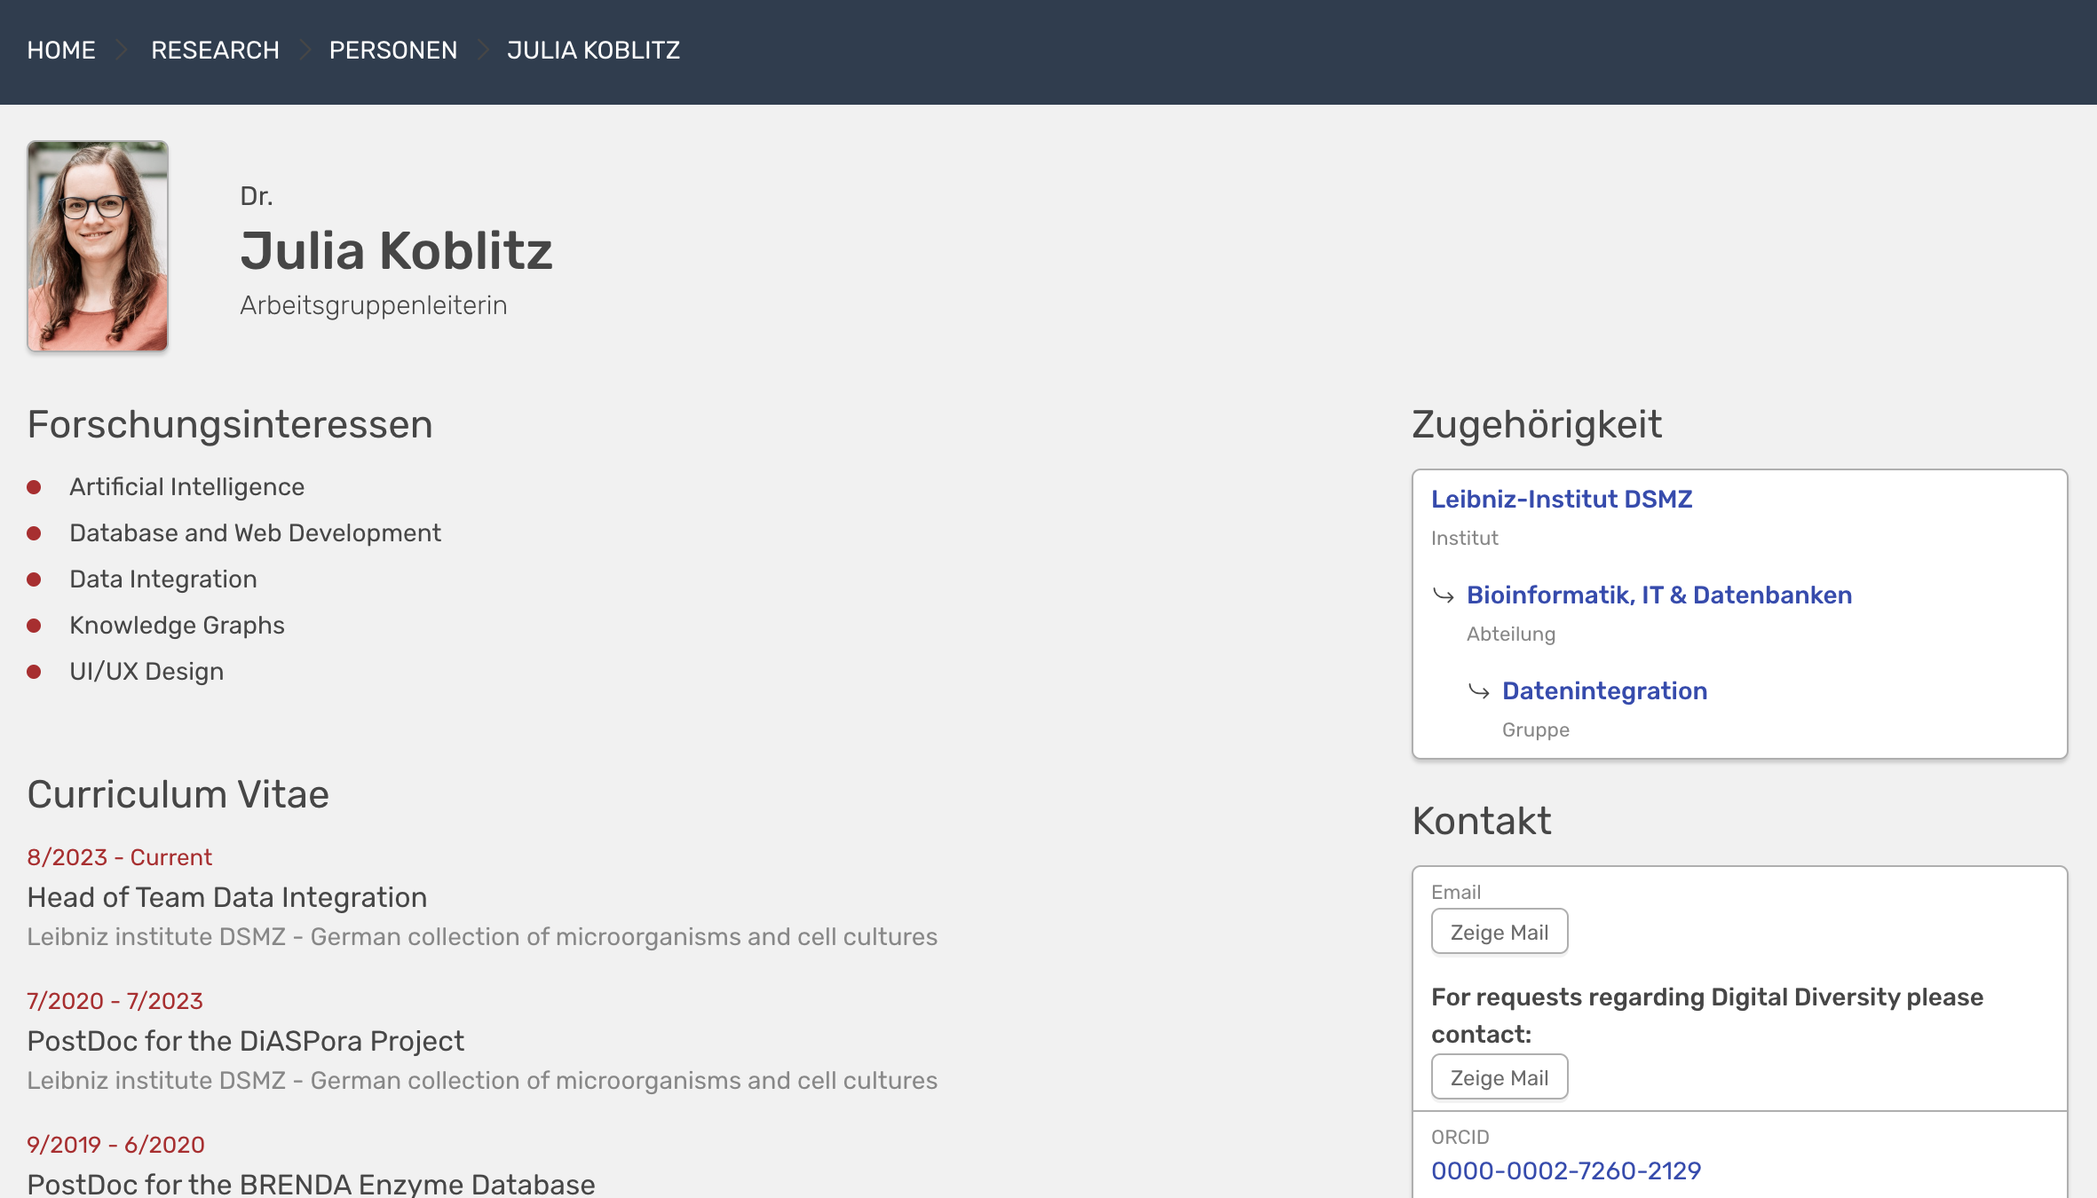Screen dimensions: 2097x1198
Task: Select UI/UX Design list item
Action: [146, 671]
